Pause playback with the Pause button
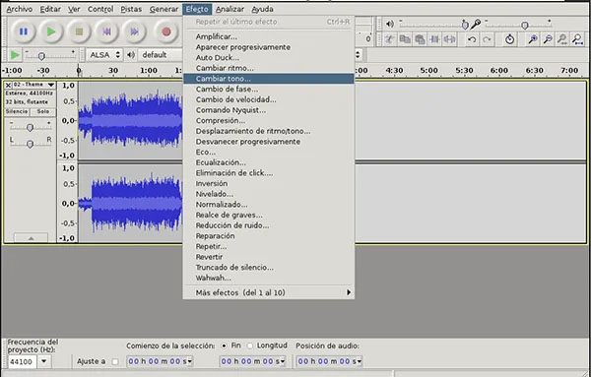The image size is (591, 377). 24,31
